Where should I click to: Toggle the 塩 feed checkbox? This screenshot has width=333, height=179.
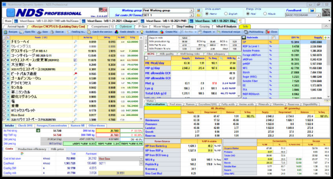[x=4, y=101]
